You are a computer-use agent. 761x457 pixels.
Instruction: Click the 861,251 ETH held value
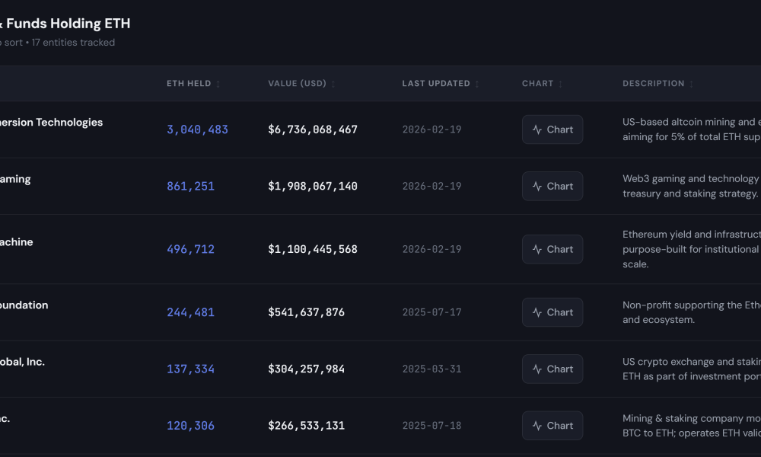190,186
